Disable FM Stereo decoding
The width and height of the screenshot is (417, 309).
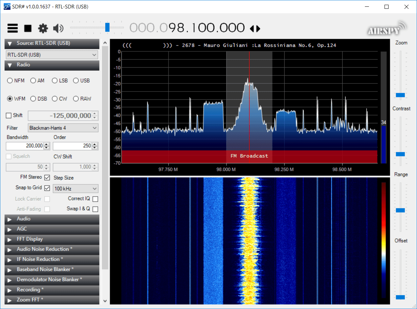pyautogui.click(x=47, y=177)
